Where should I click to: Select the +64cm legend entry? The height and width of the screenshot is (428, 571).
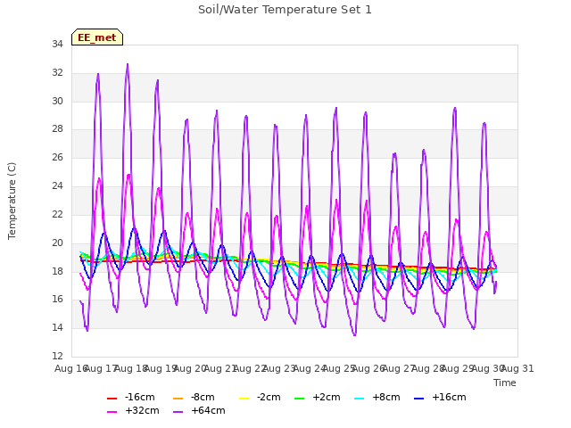pyautogui.click(x=199, y=410)
